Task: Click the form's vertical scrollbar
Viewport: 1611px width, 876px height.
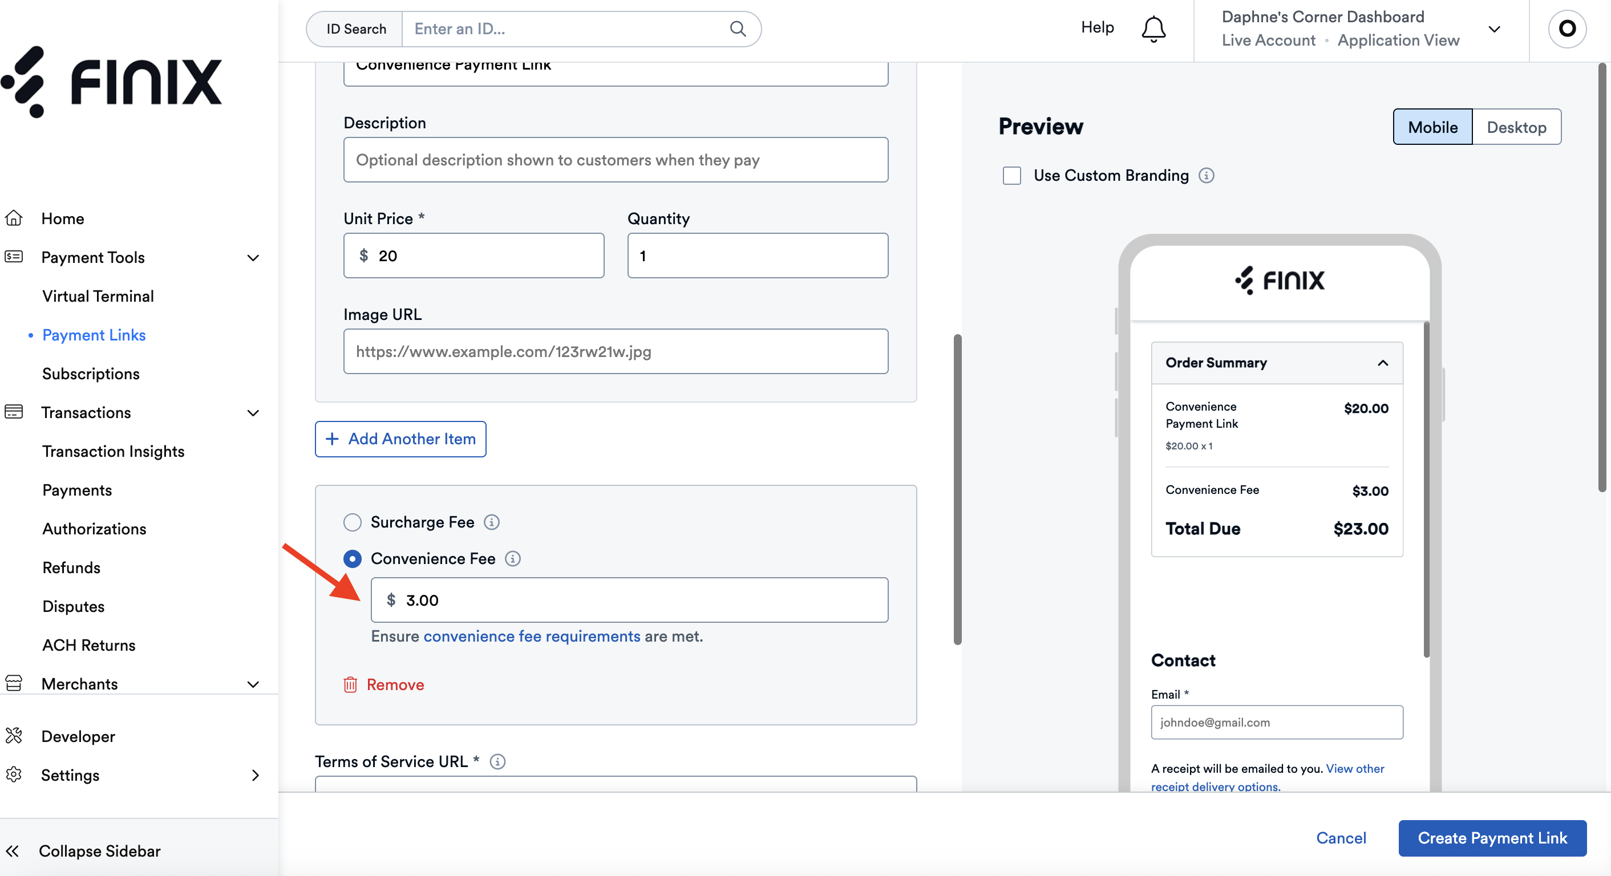Action: tap(957, 489)
